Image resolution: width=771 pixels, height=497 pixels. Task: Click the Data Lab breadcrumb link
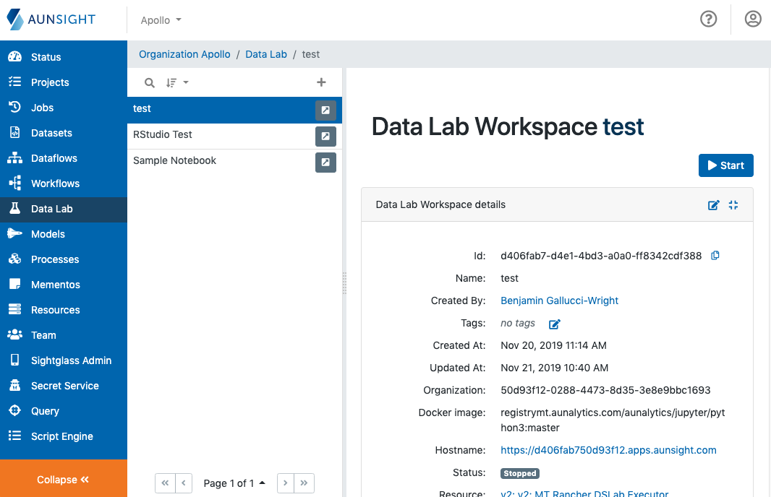pyautogui.click(x=265, y=54)
